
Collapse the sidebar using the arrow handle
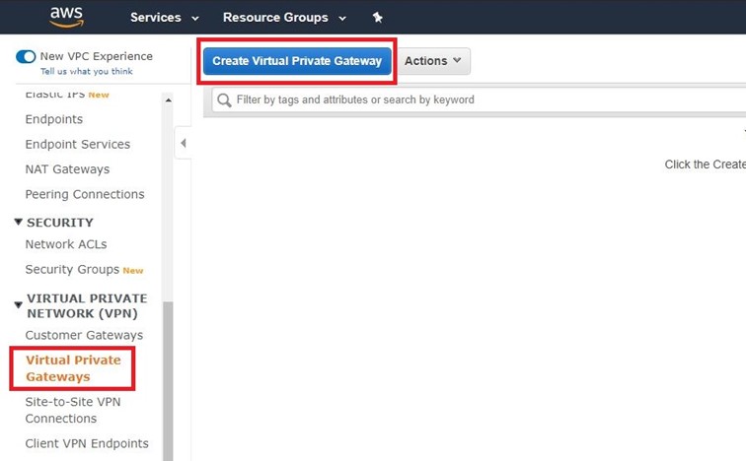click(184, 144)
